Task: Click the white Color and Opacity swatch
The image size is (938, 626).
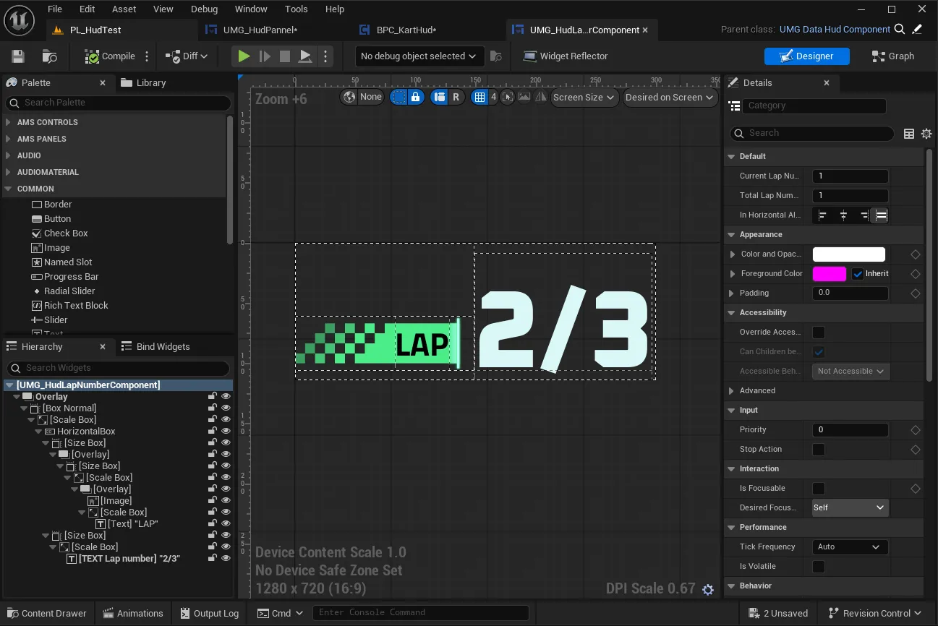Action: coord(848,254)
